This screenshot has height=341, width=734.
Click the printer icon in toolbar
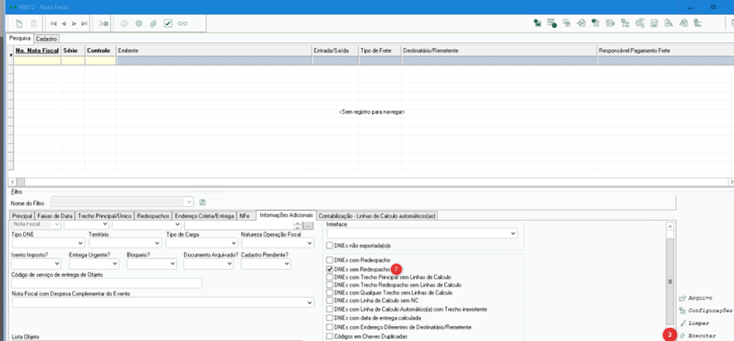point(124,23)
